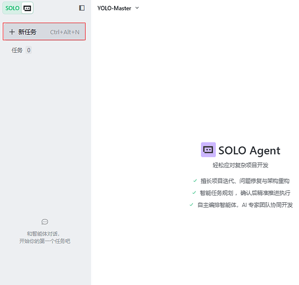
Task: Click the plus icon beside 新任务
Action: (12, 32)
